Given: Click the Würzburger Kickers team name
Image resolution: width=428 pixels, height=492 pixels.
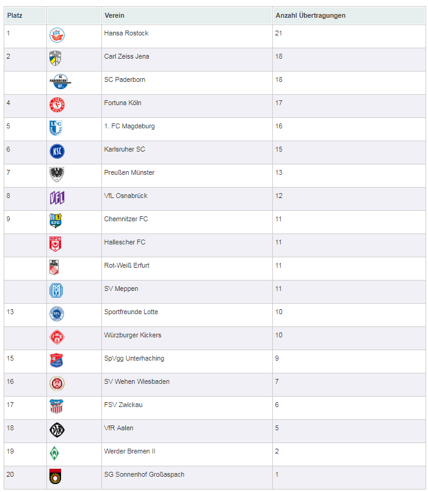Looking at the screenshot, I should click(x=132, y=335).
